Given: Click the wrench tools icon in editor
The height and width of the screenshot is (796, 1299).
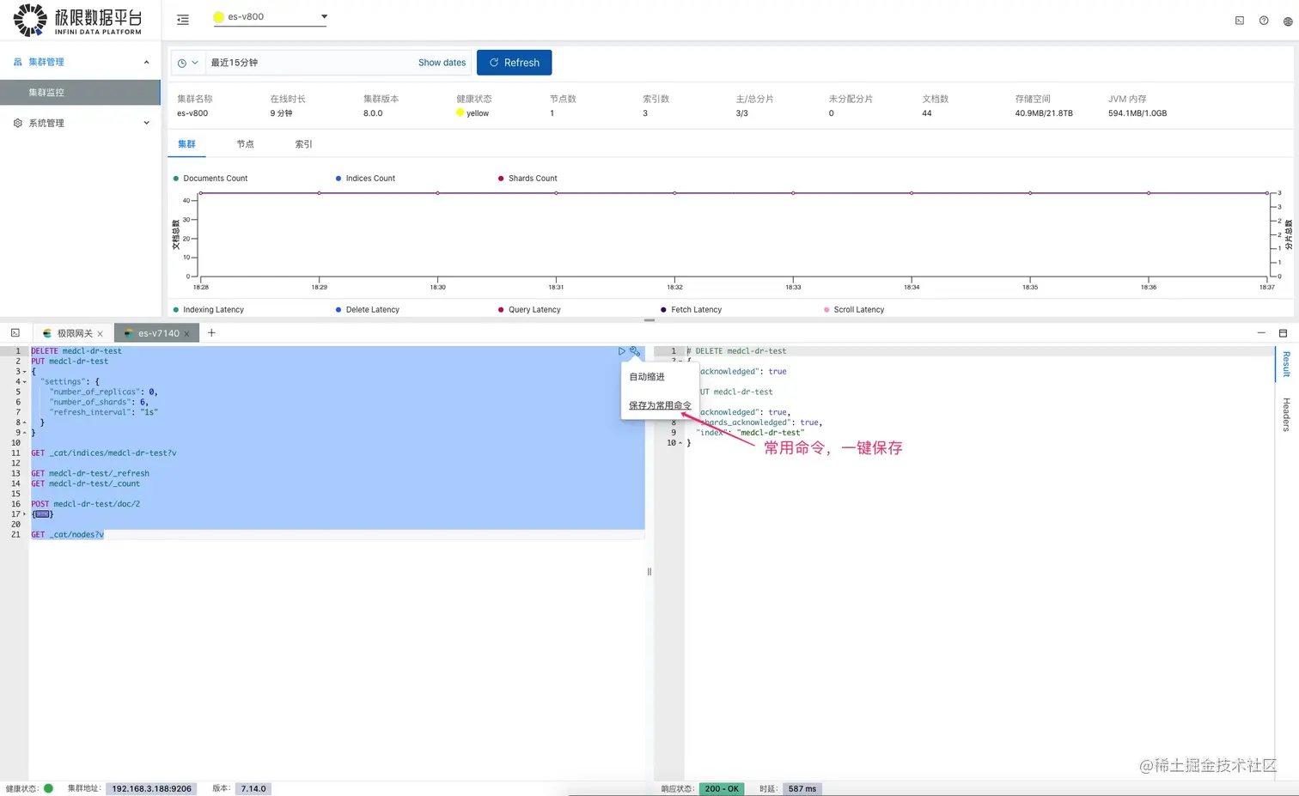Looking at the screenshot, I should click(634, 351).
